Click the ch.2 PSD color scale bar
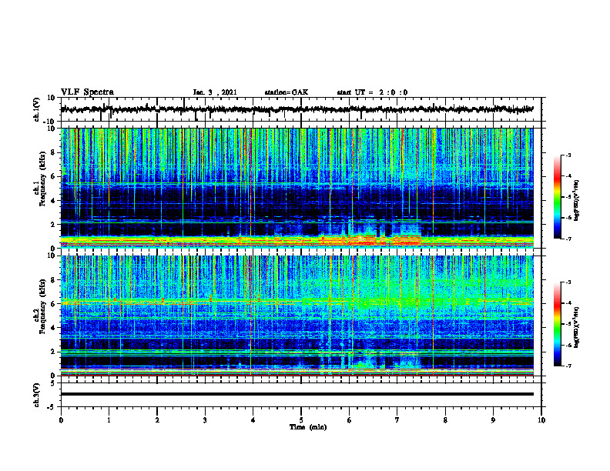610x471 pixels. [557, 324]
